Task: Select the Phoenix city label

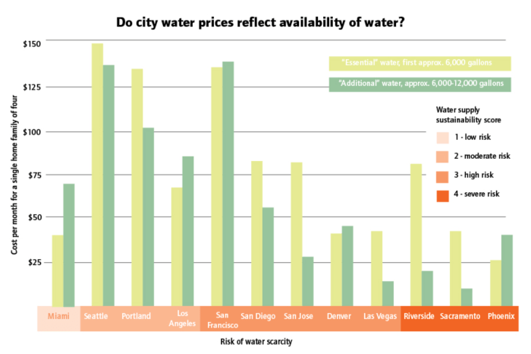Action: click(501, 316)
